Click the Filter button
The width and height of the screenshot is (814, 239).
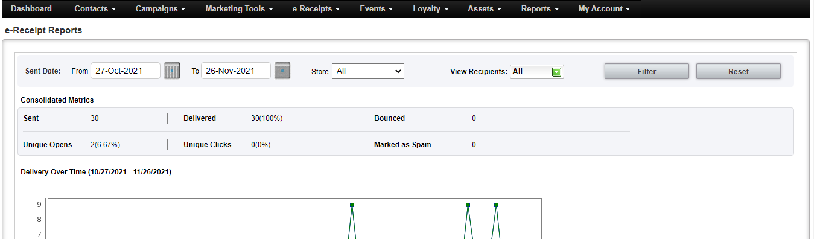[x=647, y=71]
